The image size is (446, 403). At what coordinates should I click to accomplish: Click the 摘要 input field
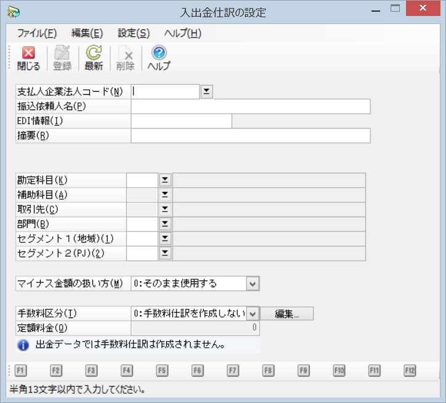(250, 135)
